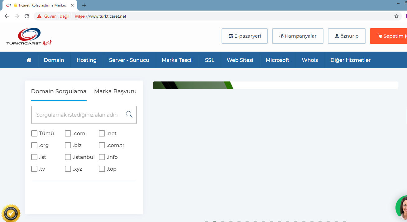This screenshot has height=222, width=407.
Task: Click the green banner slider image
Action: pyautogui.click(x=193, y=85)
